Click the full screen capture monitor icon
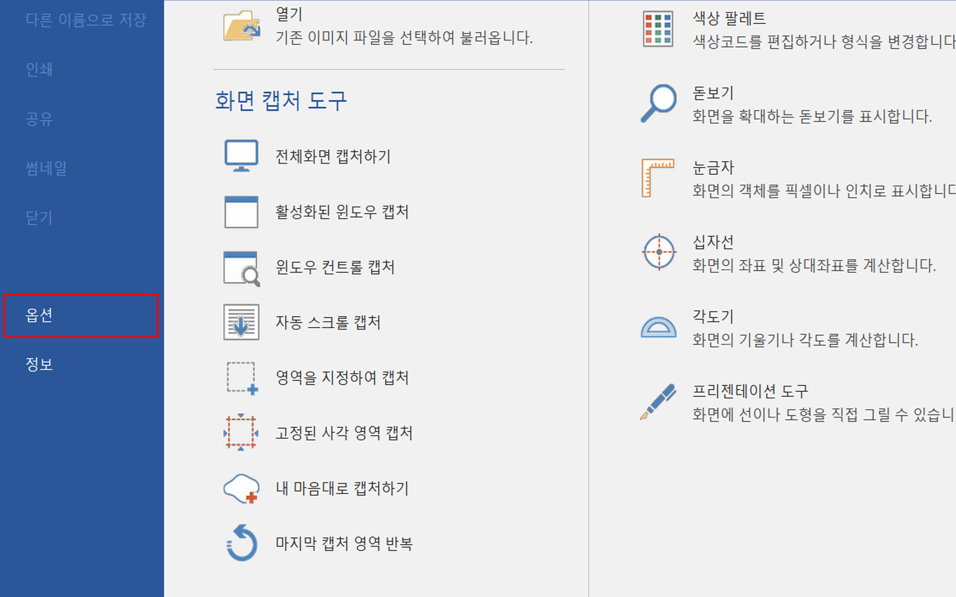Screen dimensions: 956x597 241,156
